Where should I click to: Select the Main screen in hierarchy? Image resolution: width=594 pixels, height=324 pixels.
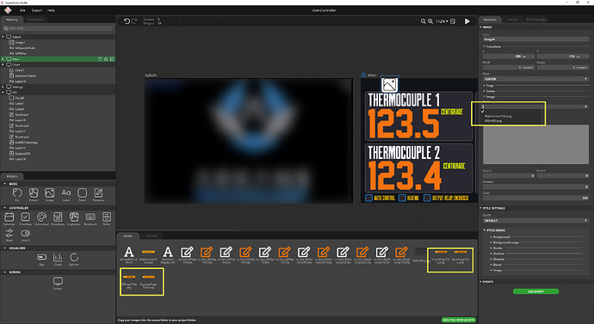point(58,59)
